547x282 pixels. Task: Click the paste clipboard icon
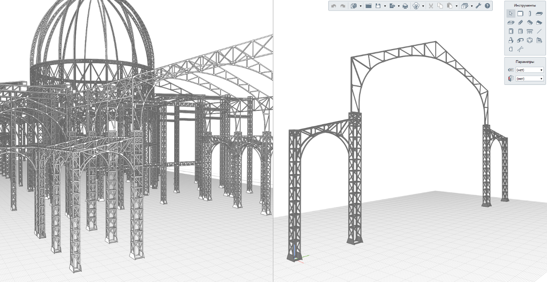click(449, 6)
